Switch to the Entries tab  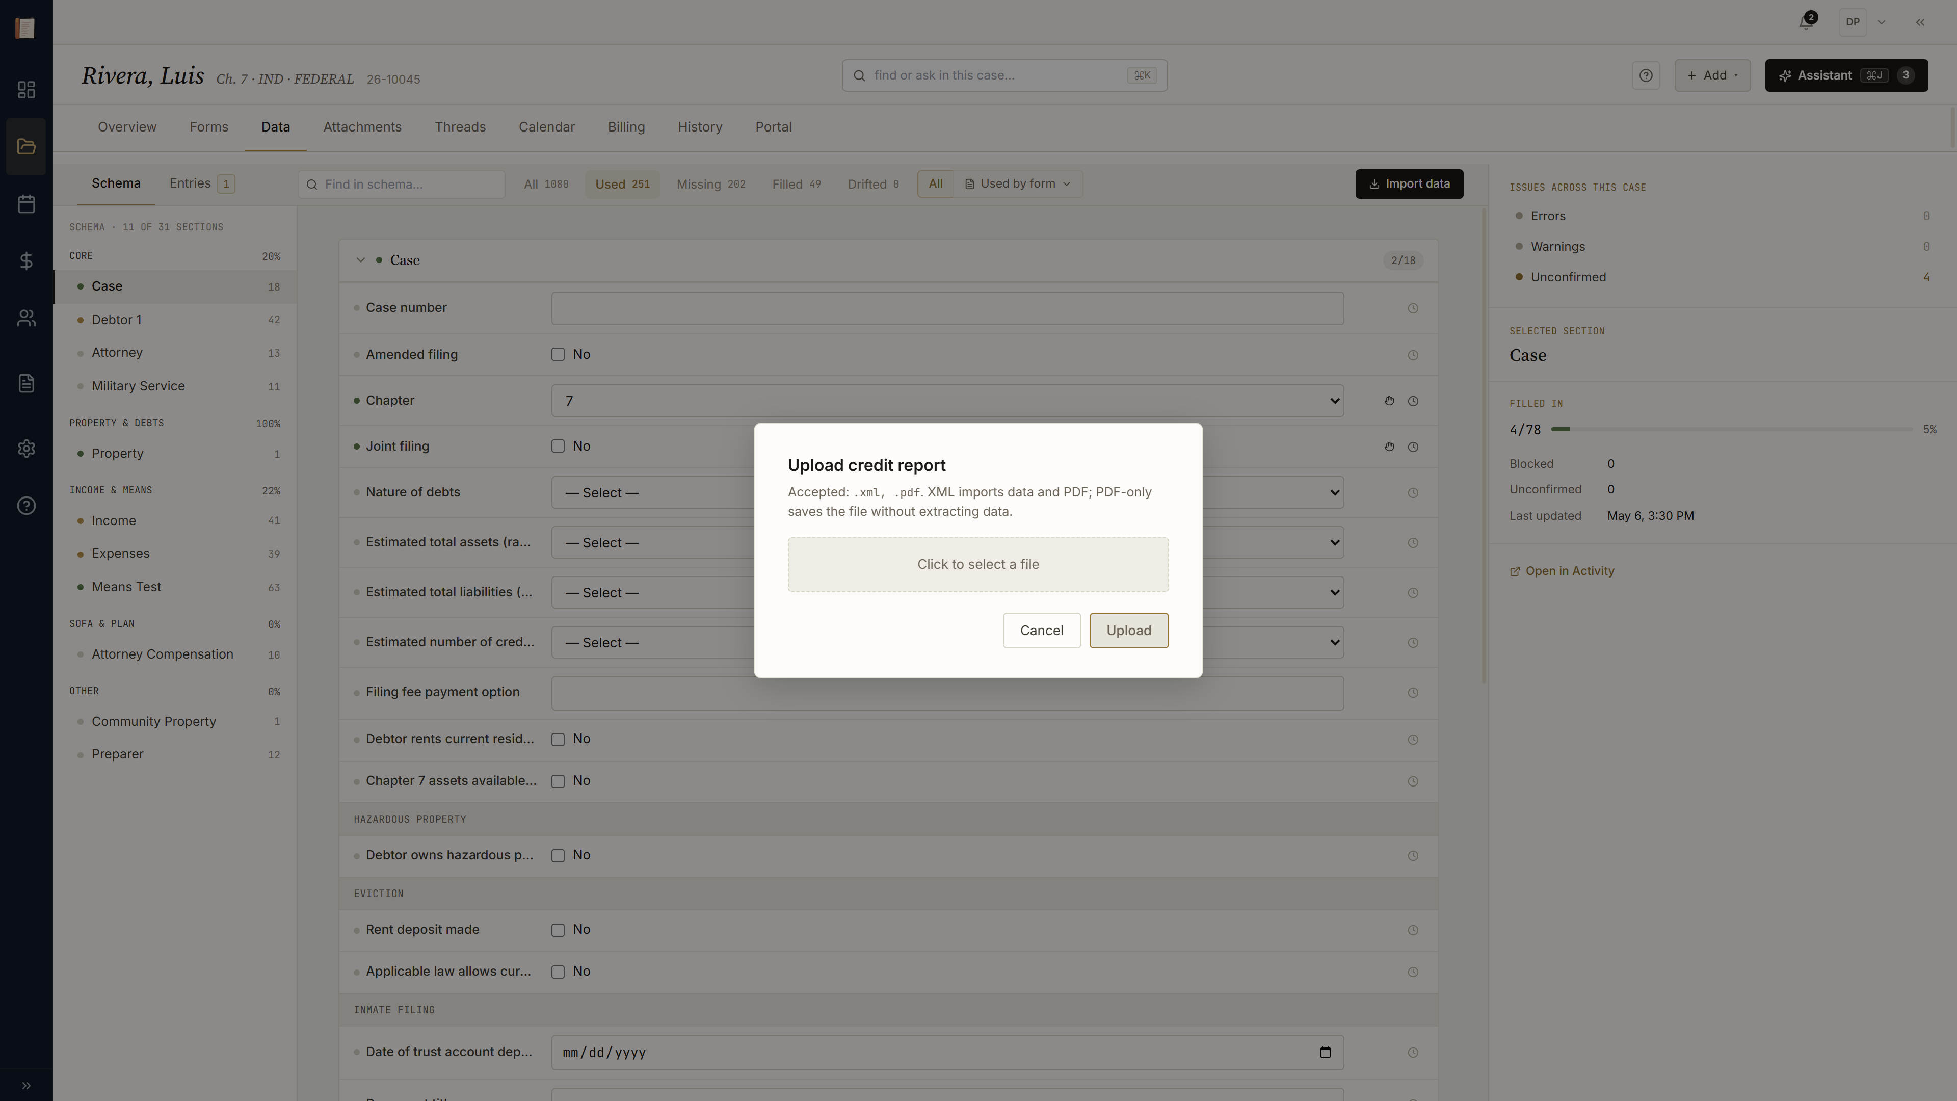(202, 183)
